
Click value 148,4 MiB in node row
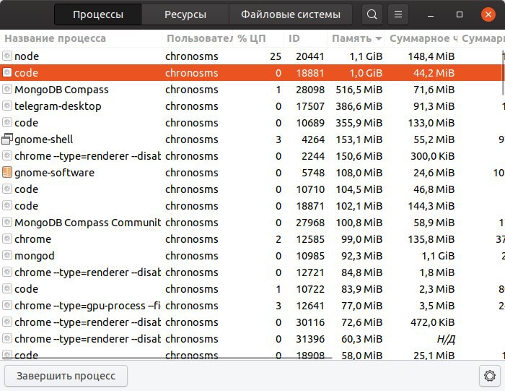pos(431,56)
